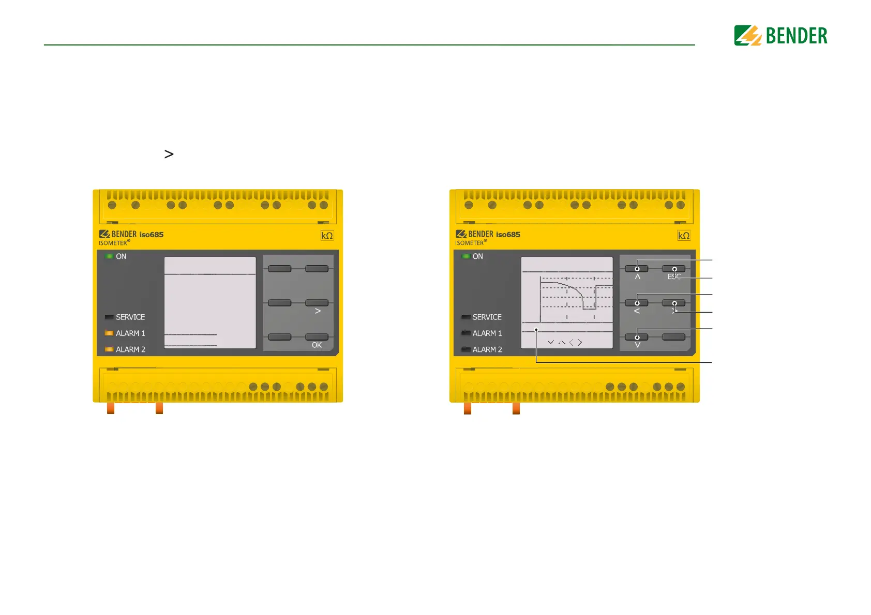
Task: Push the ESC key on the right device
Action: (x=673, y=269)
